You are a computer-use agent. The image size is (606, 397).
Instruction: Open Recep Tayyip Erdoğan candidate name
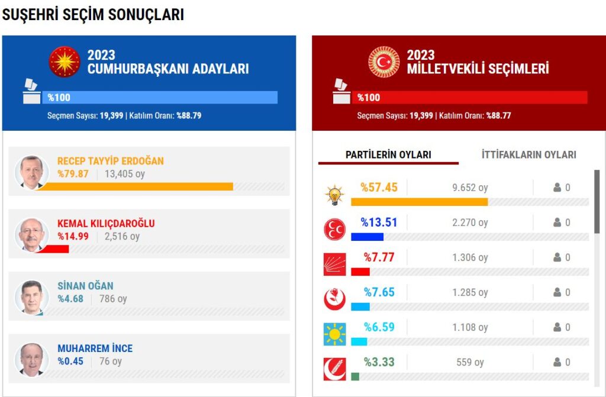tap(111, 161)
